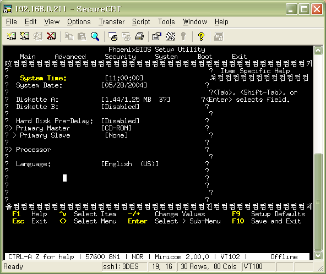Image resolution: width=326 pixels, height=274 pixels.
Task: Click the Connect toolbar icon
Action: click(12, 36)
